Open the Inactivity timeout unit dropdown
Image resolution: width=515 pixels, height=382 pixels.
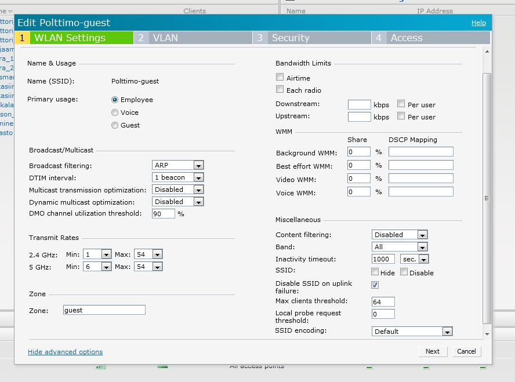[414, 259]
